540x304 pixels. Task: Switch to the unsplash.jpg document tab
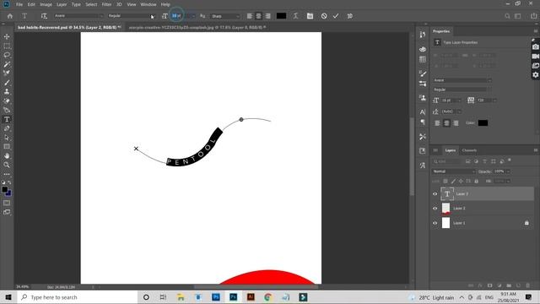[x=197, y=27]
